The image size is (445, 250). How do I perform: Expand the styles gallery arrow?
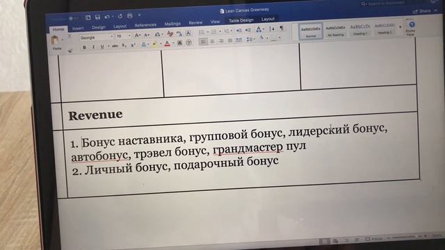pyautogui.click(x=400, y=27)
